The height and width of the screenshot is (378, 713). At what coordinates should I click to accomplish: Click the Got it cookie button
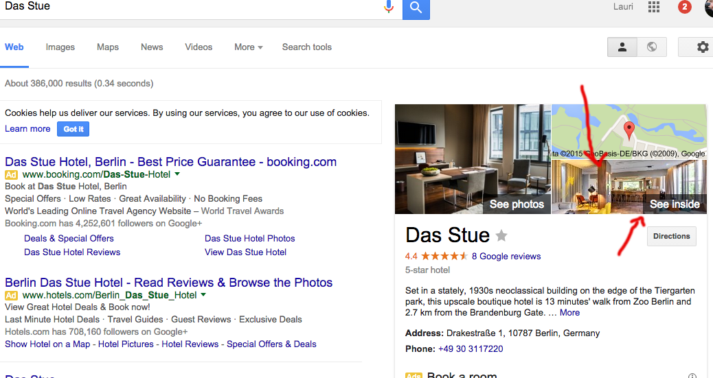pos(73,129)
